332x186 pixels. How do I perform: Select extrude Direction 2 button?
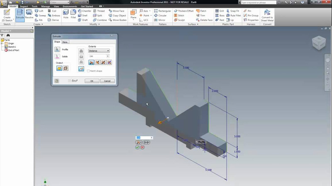pos(97,62)
